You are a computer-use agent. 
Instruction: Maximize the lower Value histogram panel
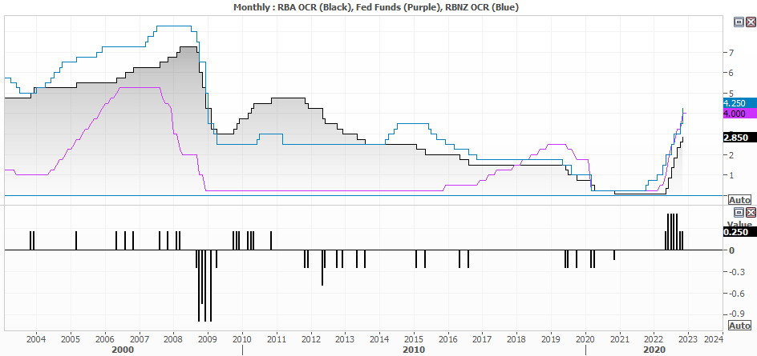[x=739, y=213]
